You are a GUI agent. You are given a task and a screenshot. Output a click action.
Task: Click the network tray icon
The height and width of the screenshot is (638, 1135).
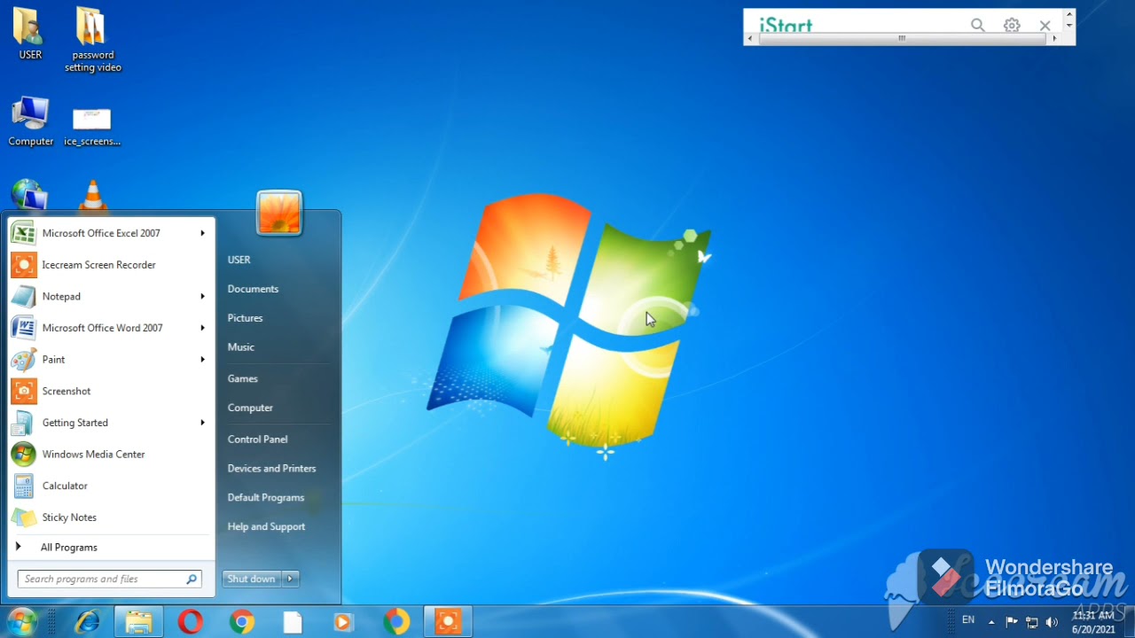pos(1032,622)
